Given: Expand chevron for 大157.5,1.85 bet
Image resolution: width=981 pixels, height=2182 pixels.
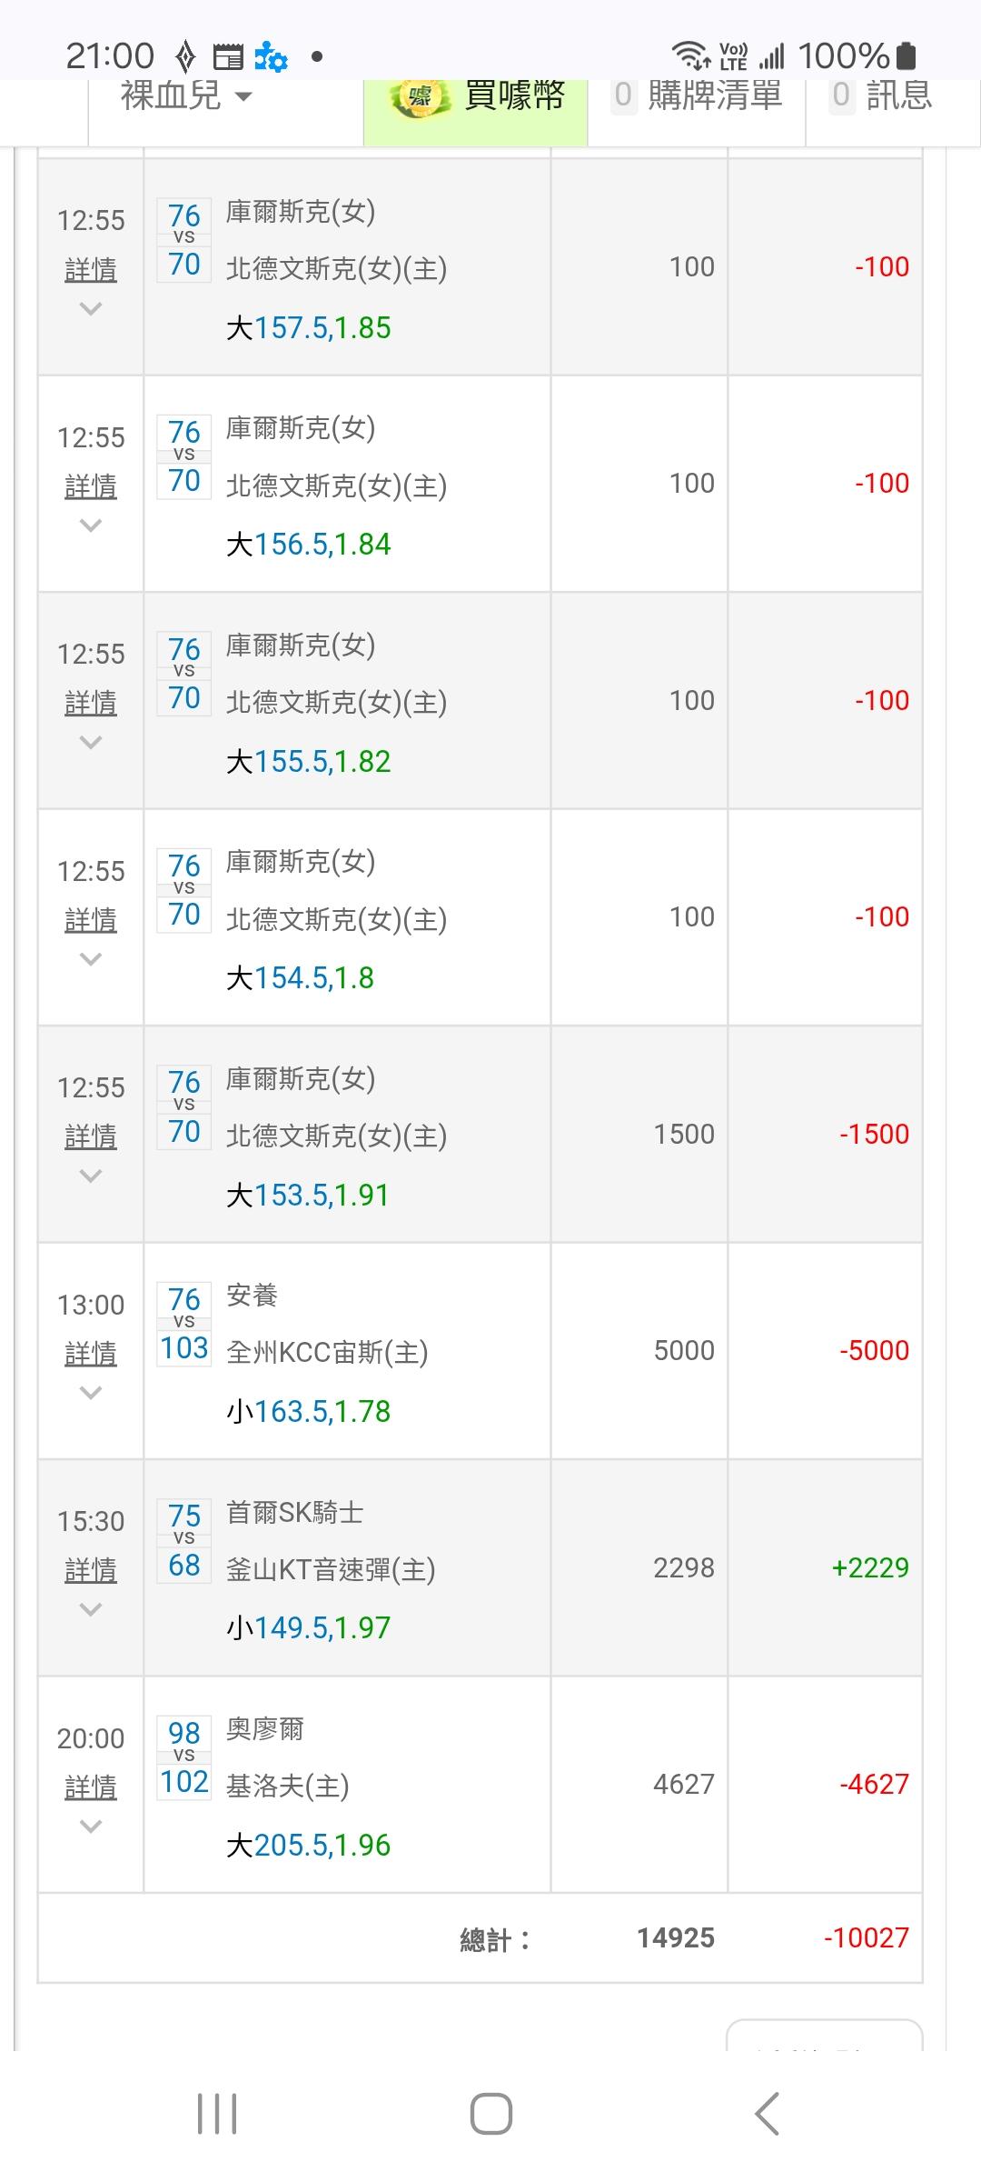Looking at the screenshot, I should tap(91, 309).
